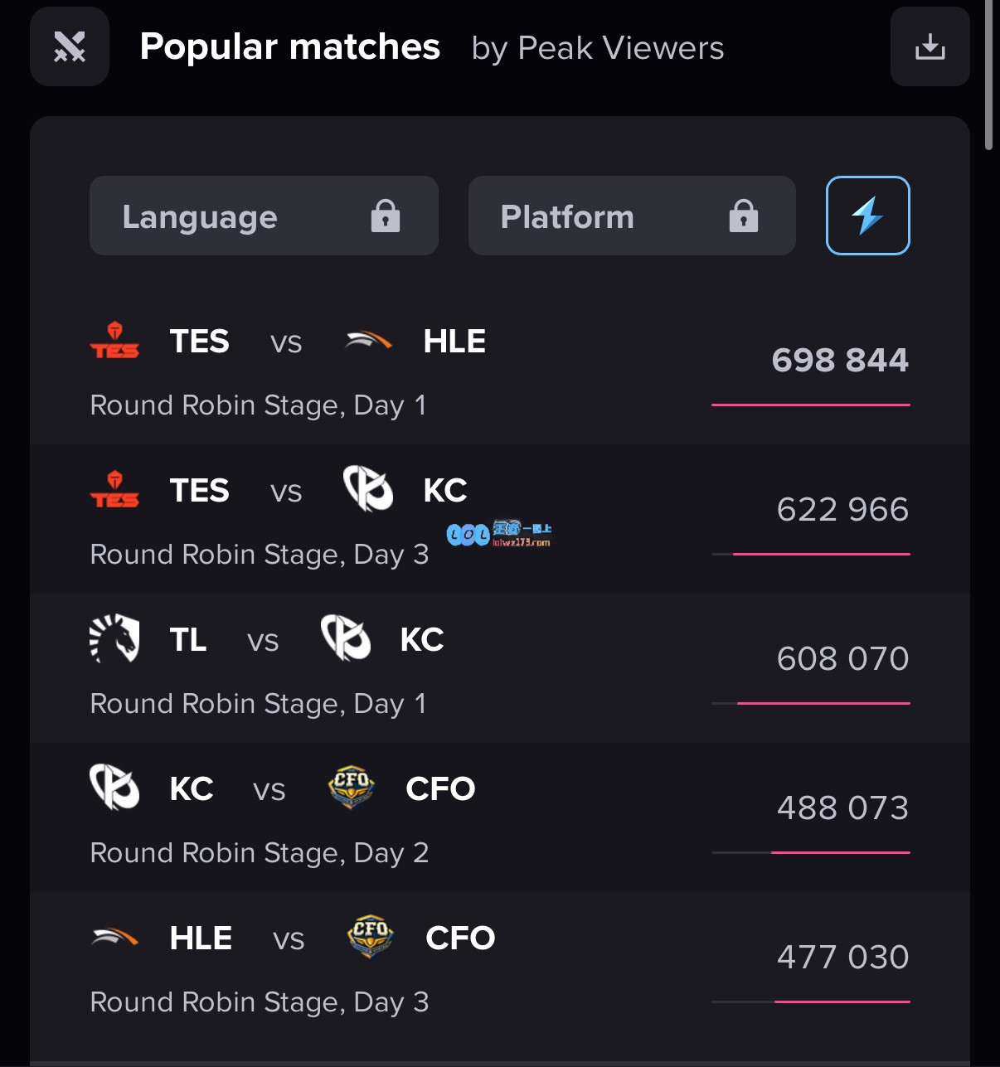Click the lock icon in Language filter
The height and width of the screenshot is (1067, 1000).
pyautogui.click(x=386, y=216)
